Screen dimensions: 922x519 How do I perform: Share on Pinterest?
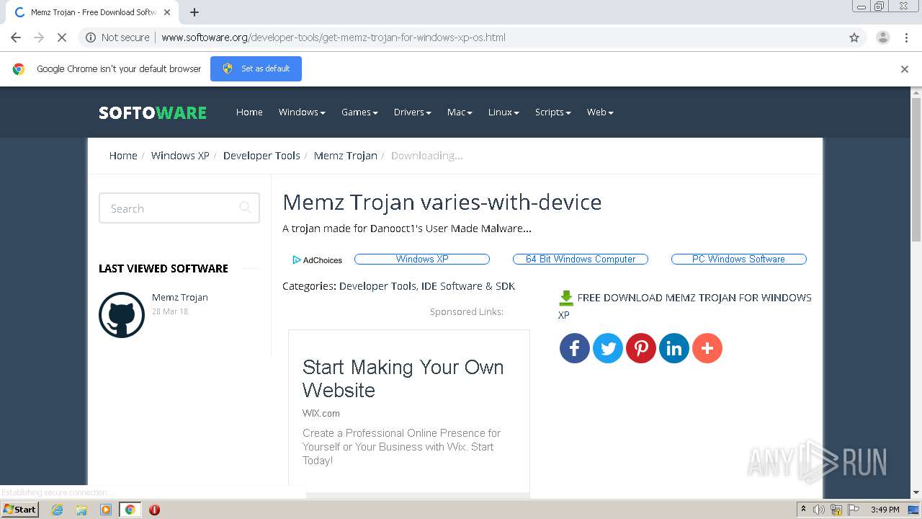coord(641,348)
